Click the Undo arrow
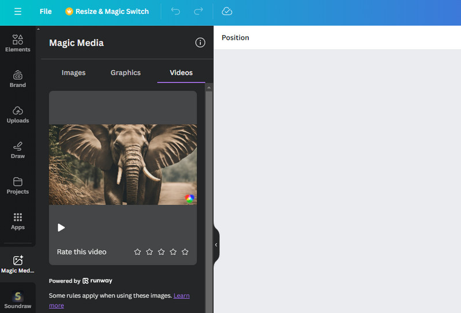Viewport: 461px width, 313px height. click(x=176, y=12)
